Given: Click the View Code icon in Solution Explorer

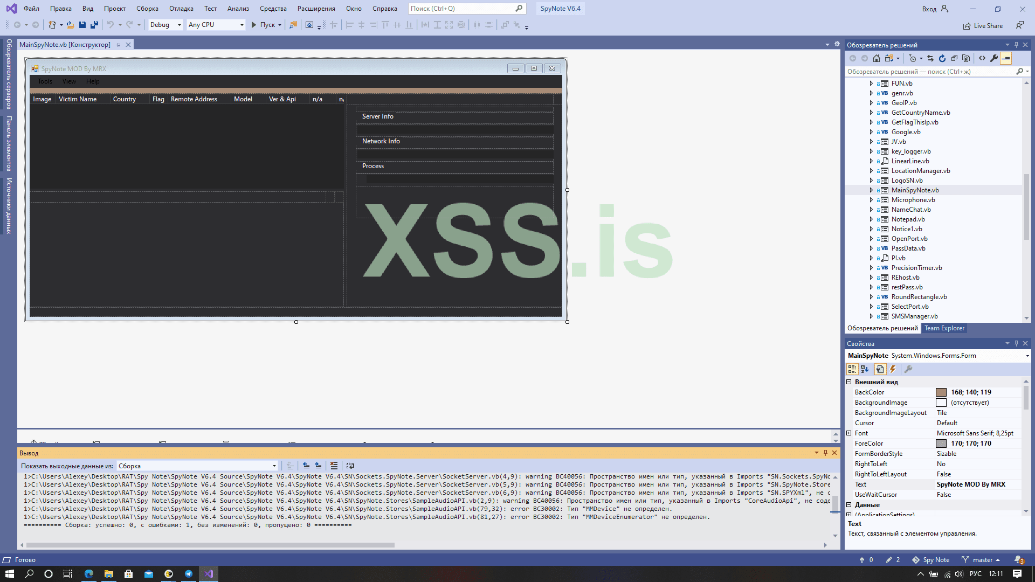Looking at the screenshot, I should 982,58.
